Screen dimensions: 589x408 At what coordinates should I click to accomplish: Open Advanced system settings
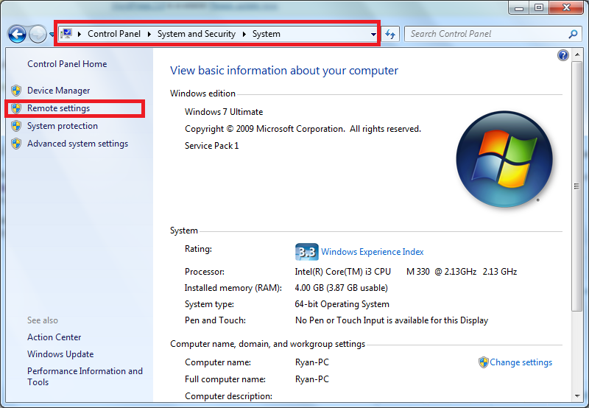point(77,144)
